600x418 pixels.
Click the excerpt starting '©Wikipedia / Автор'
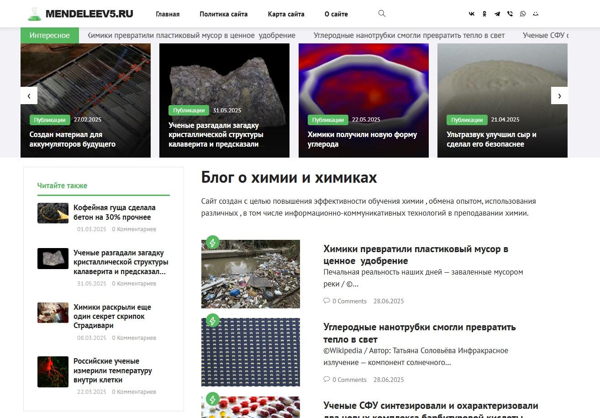[x=416, y=356]
